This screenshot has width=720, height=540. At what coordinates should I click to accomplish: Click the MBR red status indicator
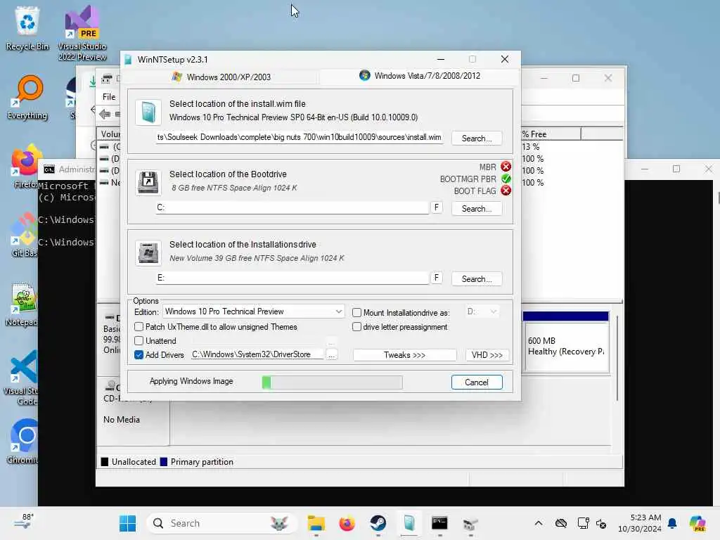(506, 167)
